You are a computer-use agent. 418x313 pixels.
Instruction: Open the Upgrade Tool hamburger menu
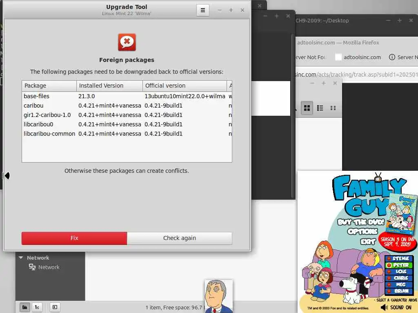click(x=202, y=10)
